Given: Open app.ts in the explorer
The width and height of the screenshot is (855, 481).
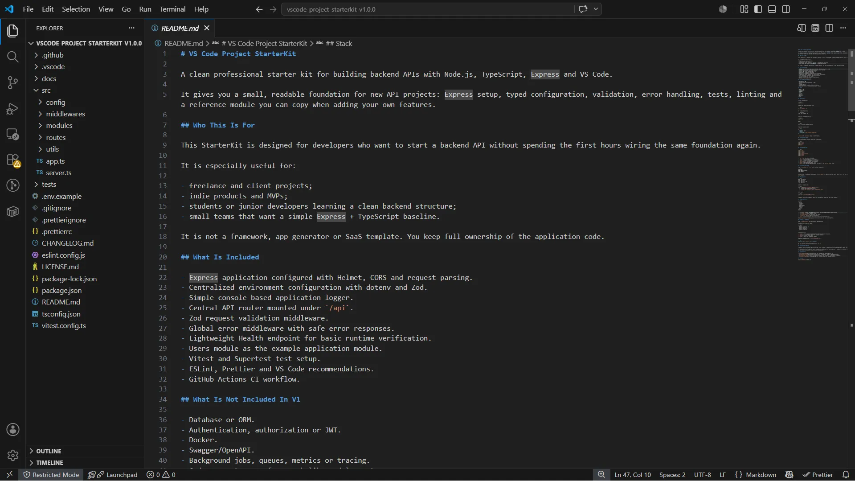Looking at the screenshot, I should pos(85,161).
